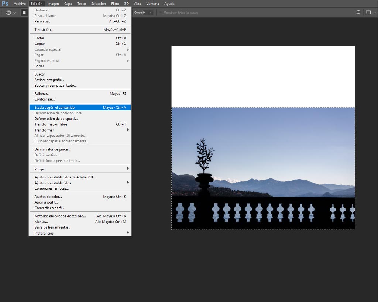The image size is (378, 302).
Task: Open the Archivo menu
Action: pyautogui.click(x=20, y=4)
